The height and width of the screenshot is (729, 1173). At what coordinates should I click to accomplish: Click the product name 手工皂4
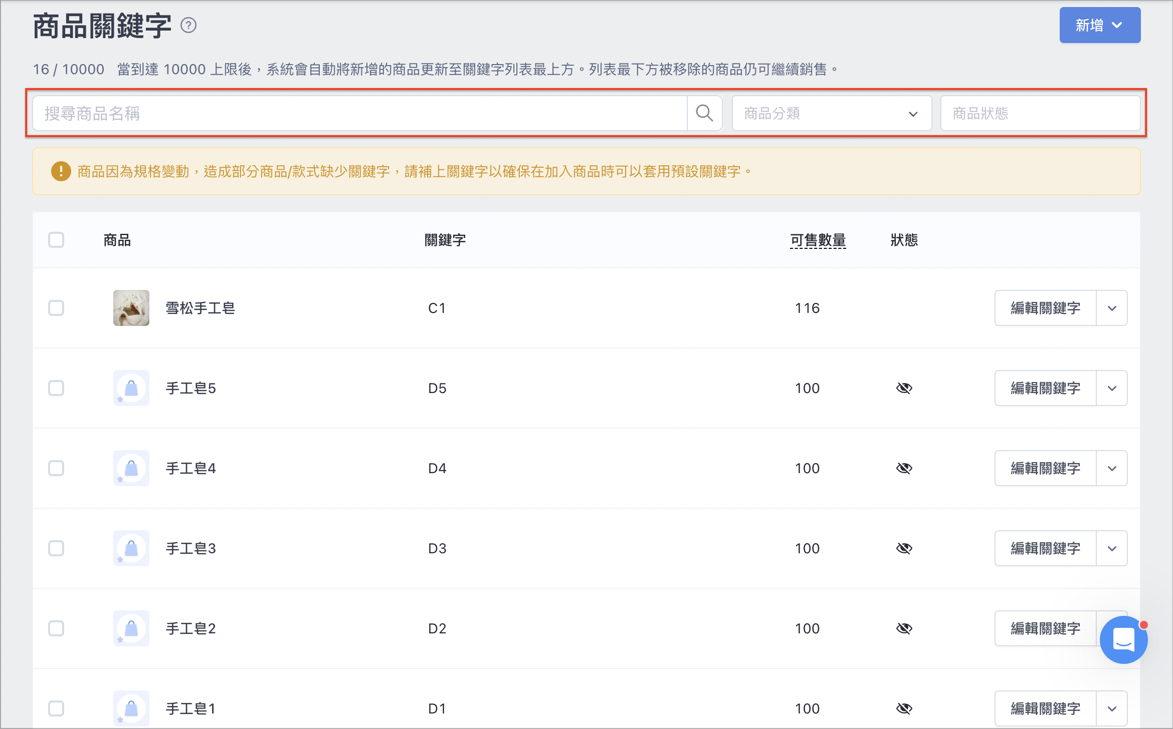pyautogui.click(x=191, y=468)
